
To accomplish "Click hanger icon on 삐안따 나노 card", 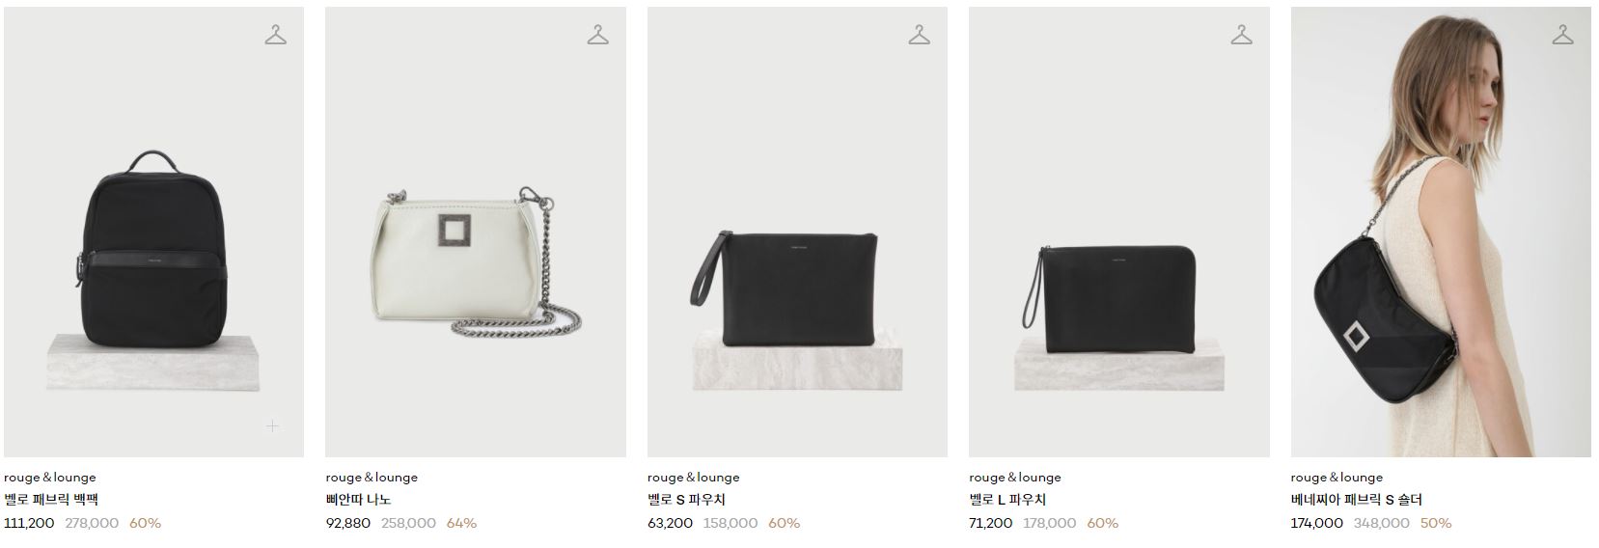I will pos(597,35).
